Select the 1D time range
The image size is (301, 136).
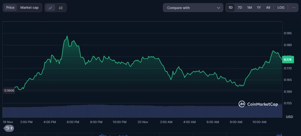(x=230, y=8)
